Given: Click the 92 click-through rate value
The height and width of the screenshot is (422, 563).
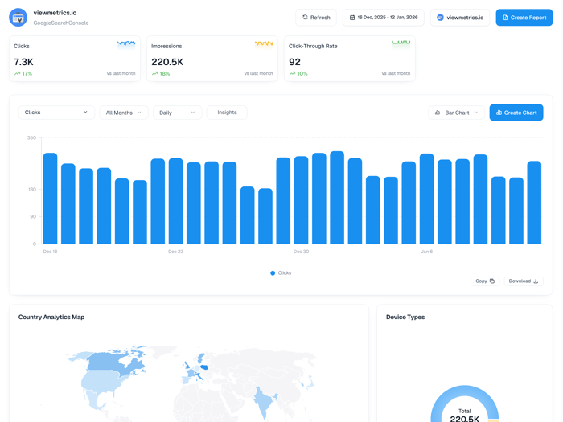Looking at the screenshot, I should click(294, 62).
